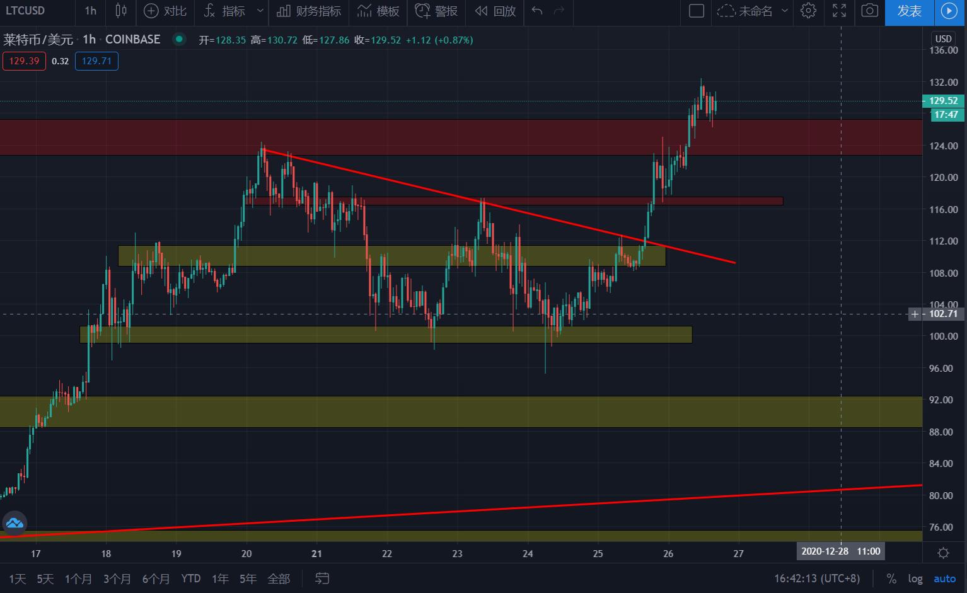Toggle auto scale (auto)
967x593 pixels.
(x=945, y=579)
